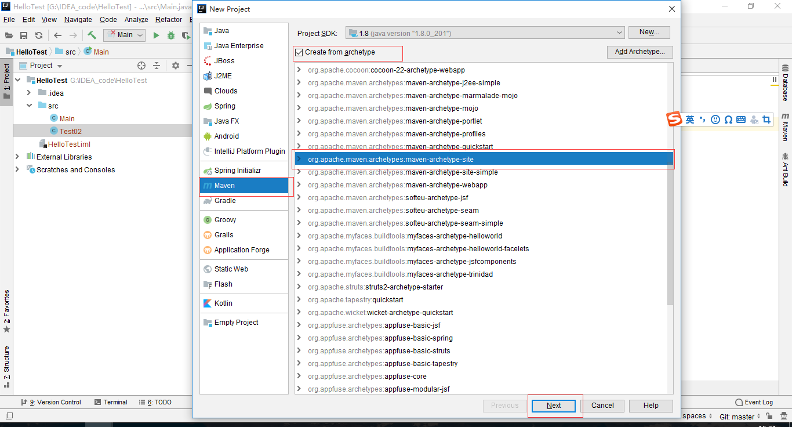
Task: Select Gradle project type
Action: [x=244, y=201]
